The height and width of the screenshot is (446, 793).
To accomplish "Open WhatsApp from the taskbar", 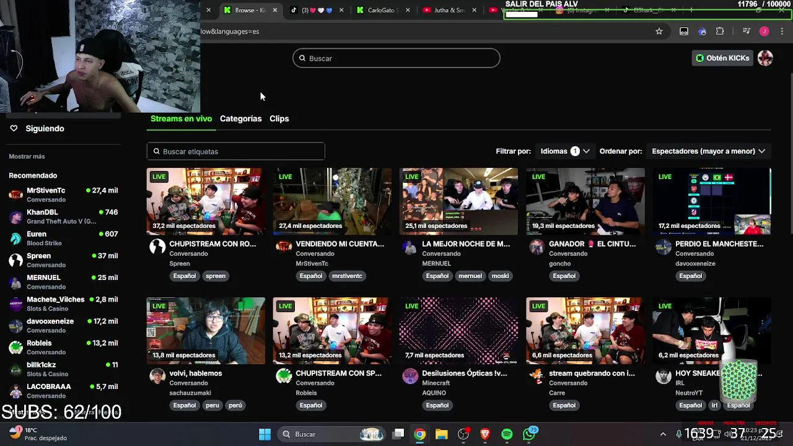I will pyautogui.click(x=529, y=434).
